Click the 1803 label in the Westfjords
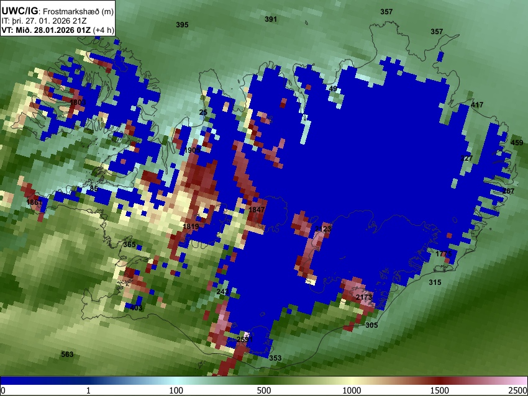This screenshot has width=528, height=396. coord(78,102)
